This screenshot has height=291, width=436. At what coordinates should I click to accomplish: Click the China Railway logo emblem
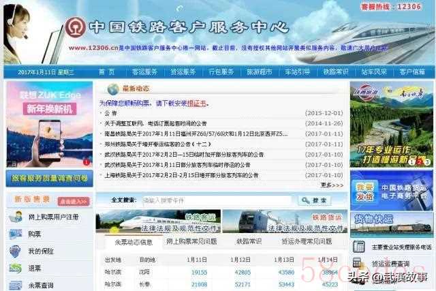tap(76, 27)
